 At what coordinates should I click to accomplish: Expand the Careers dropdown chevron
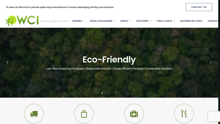(84, 21)
